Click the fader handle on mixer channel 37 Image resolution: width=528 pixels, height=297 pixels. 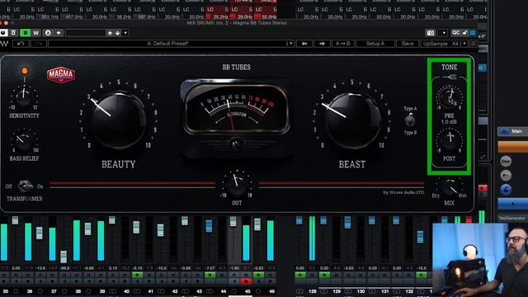(64, 257)
